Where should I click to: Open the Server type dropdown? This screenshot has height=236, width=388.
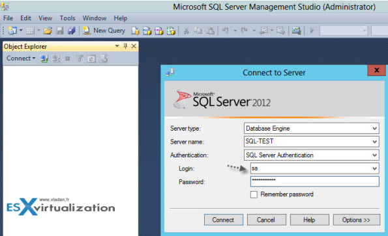pyautogui.click(x=375, y=129)
